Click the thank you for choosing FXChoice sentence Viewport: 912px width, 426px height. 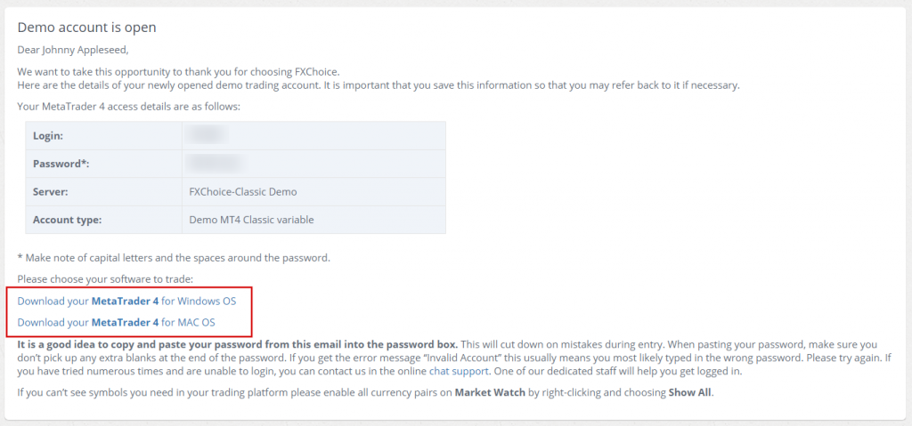[x=178, y=72]
